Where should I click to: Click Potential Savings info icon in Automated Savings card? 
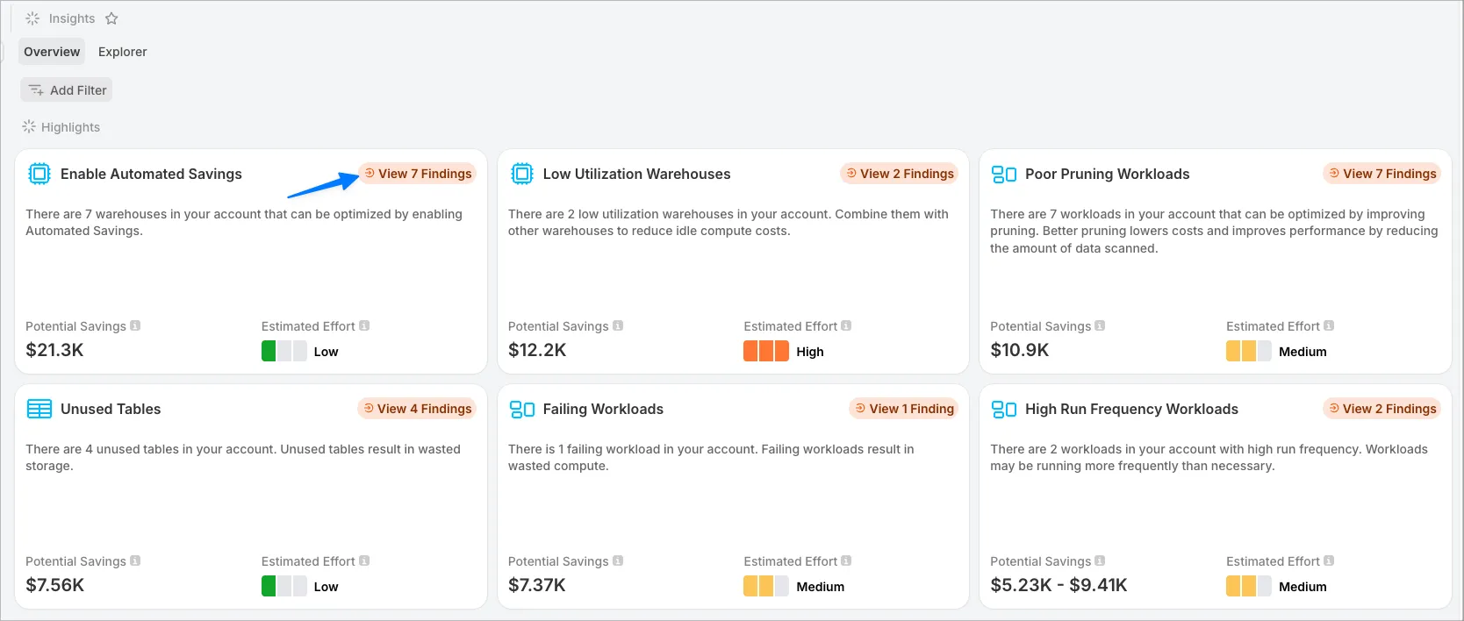click(x=135, y=325)
